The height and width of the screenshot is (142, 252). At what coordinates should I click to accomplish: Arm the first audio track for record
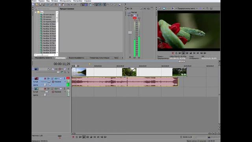click(x=45, y=78)
